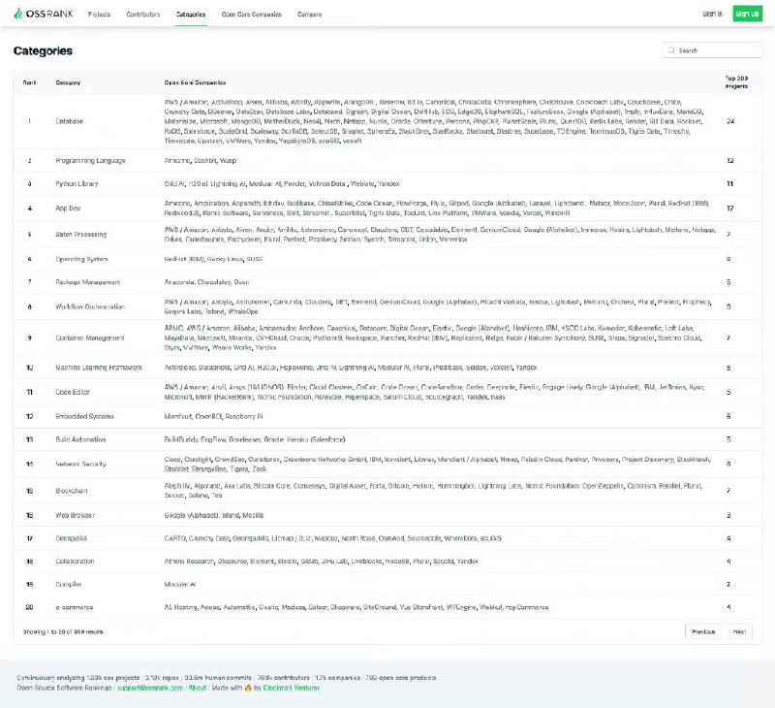Open the Database category row
Screen dimensions: 775x708
tap(70, 121)
